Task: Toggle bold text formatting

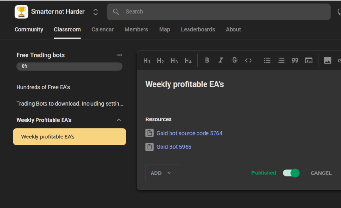Action: [207, 60]
